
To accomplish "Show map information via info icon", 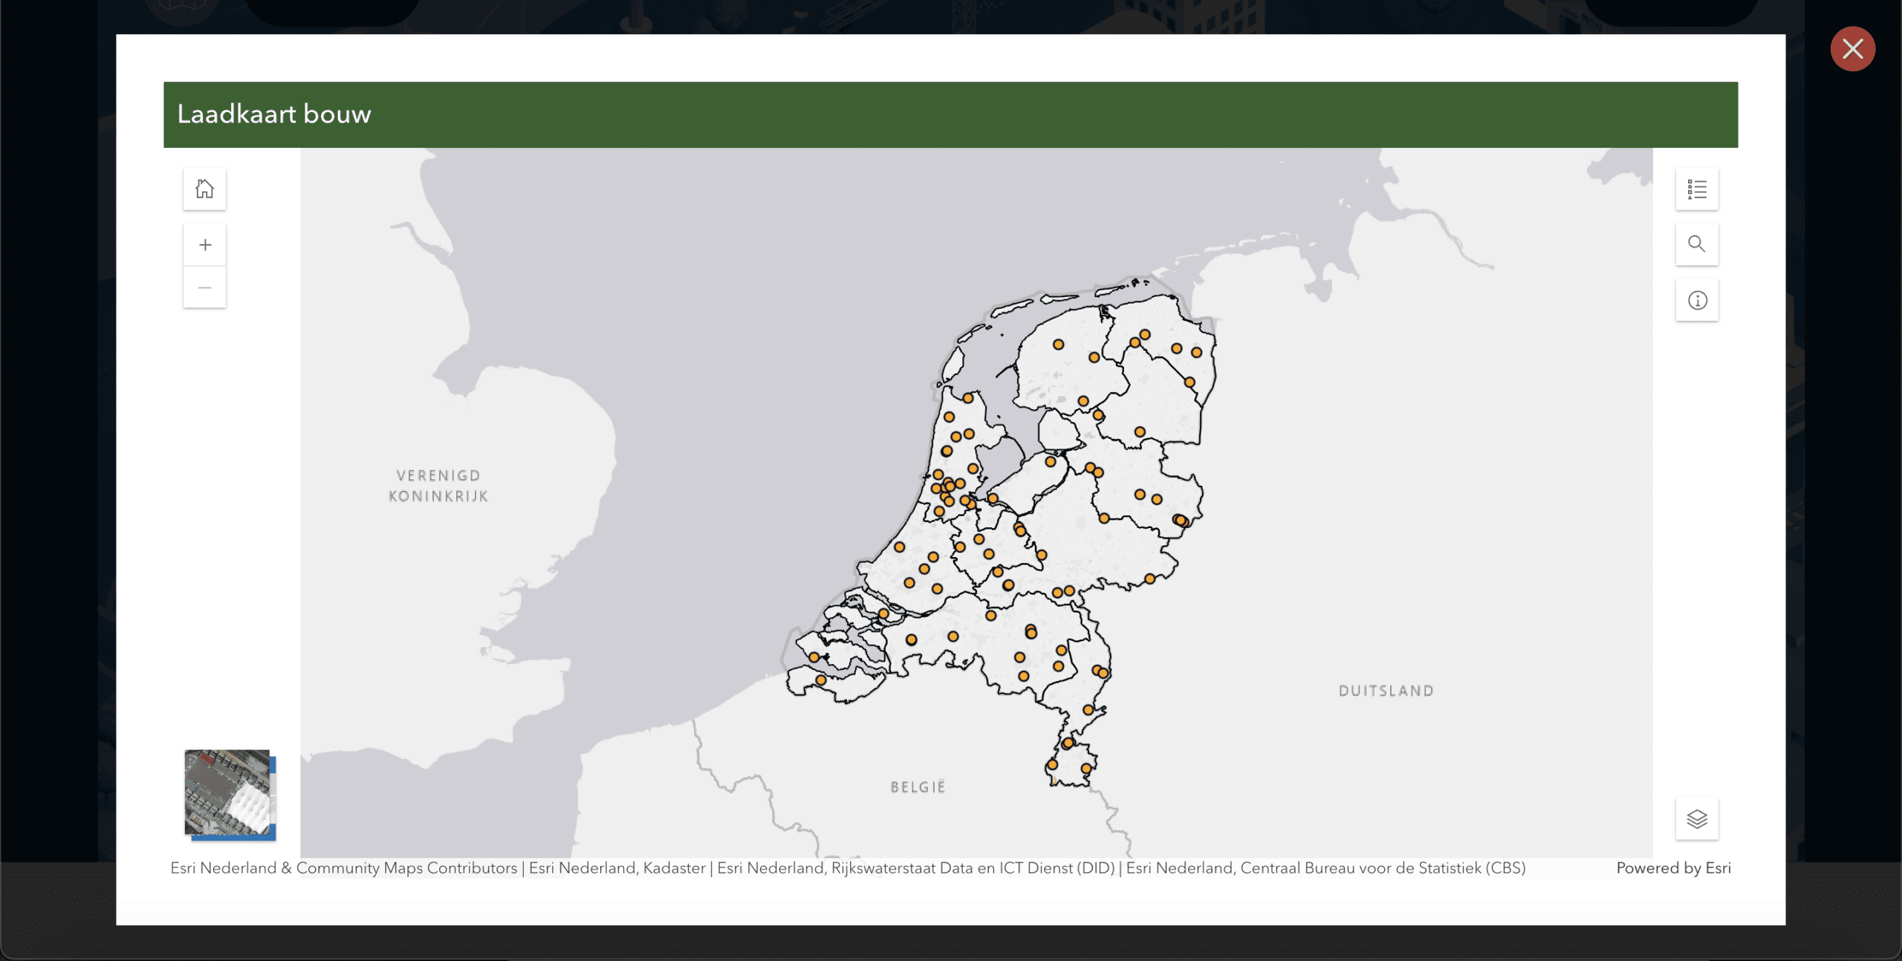I will 1697,301.
